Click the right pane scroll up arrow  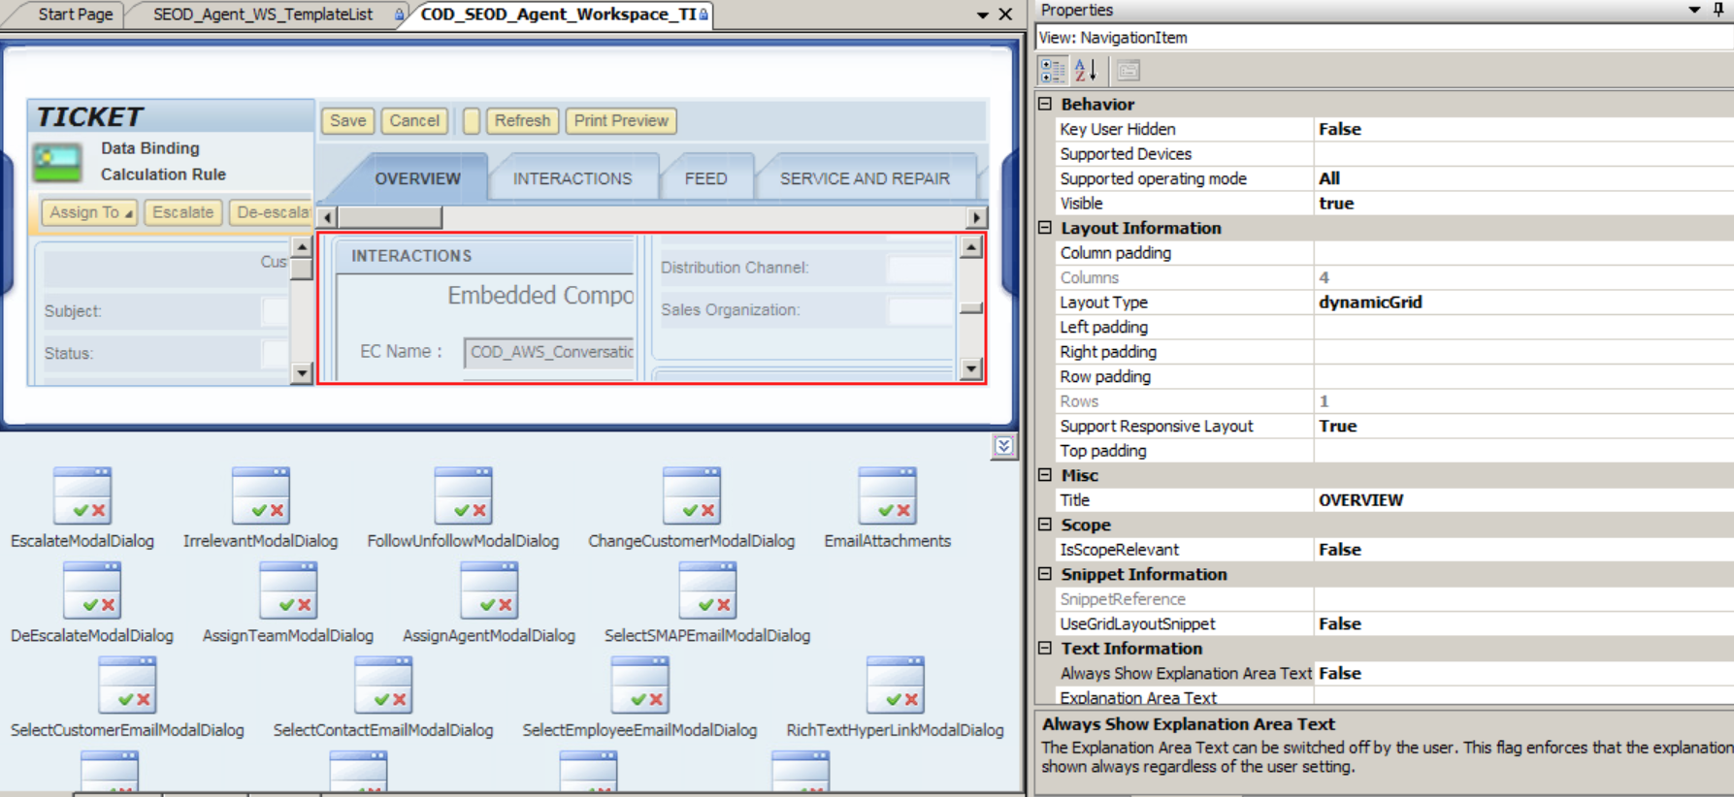coord(971,247)
